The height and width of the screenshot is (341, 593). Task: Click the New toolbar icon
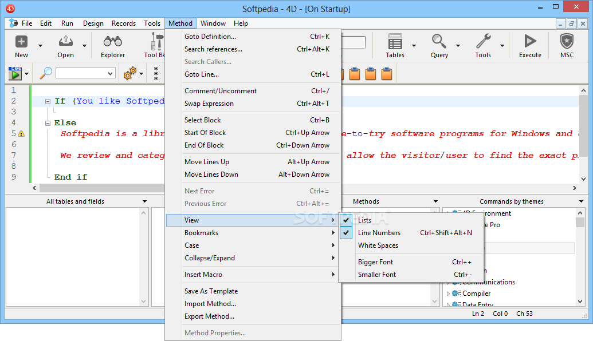coord(21,42)
